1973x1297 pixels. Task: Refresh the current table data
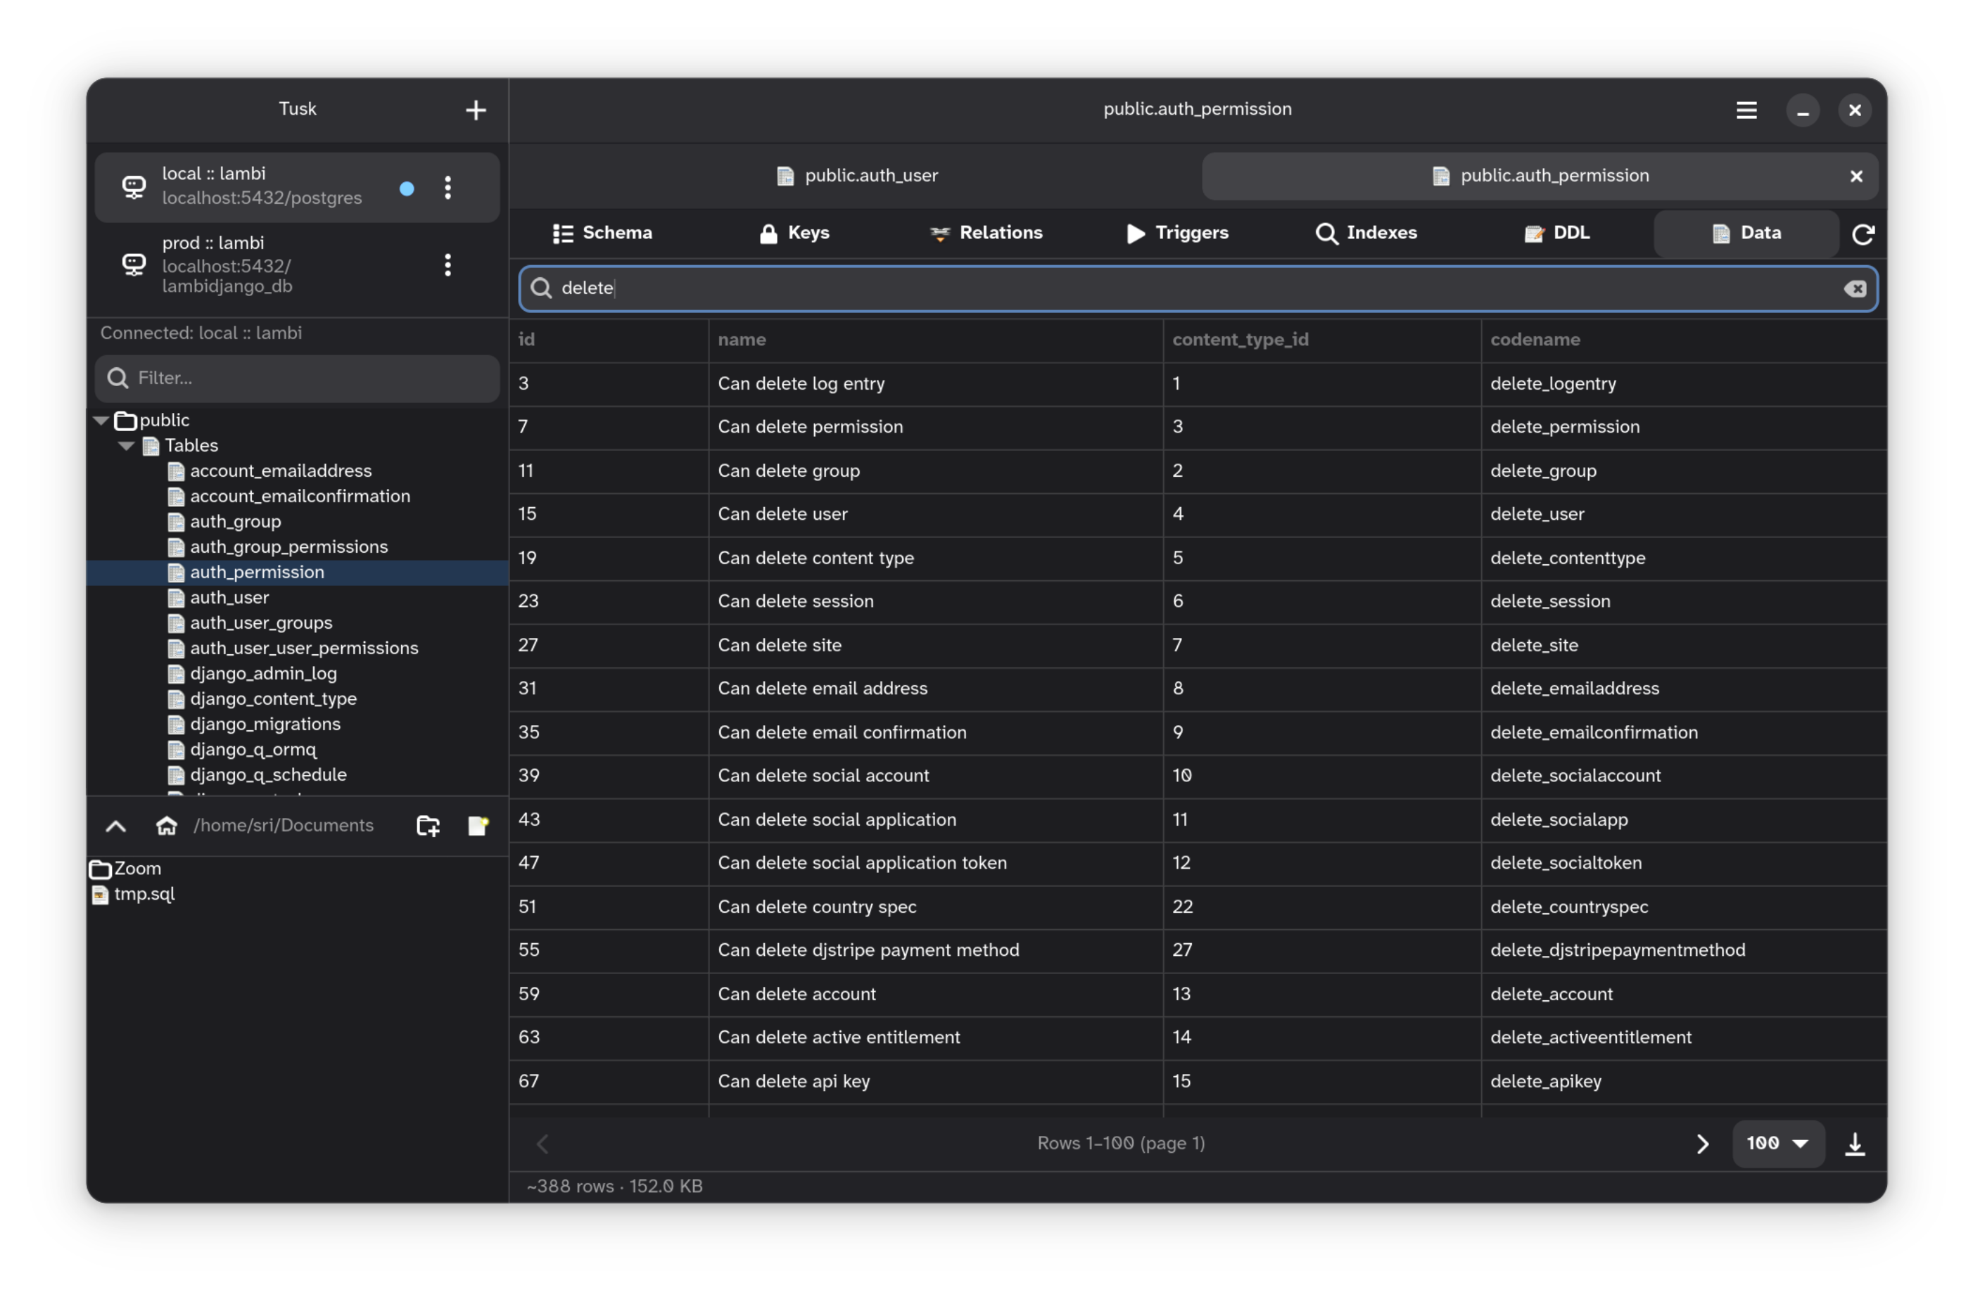[x=1865, y=234]
